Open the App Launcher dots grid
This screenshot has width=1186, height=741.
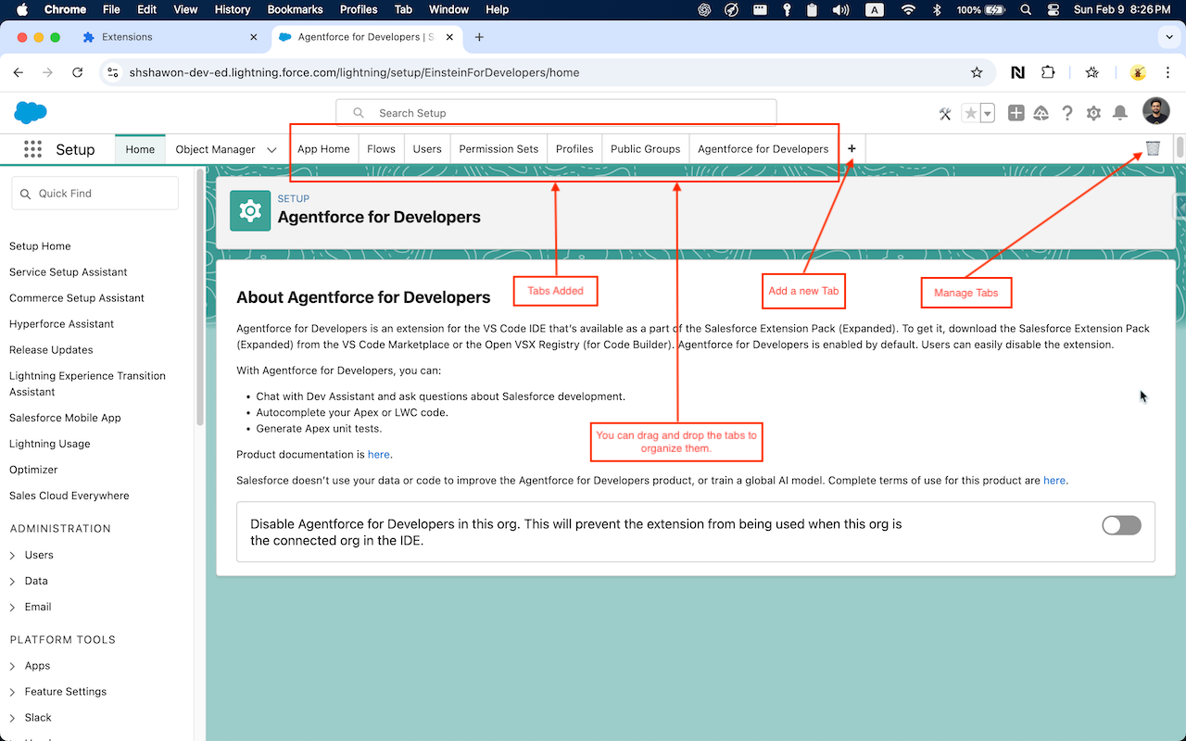coord(32,149)
